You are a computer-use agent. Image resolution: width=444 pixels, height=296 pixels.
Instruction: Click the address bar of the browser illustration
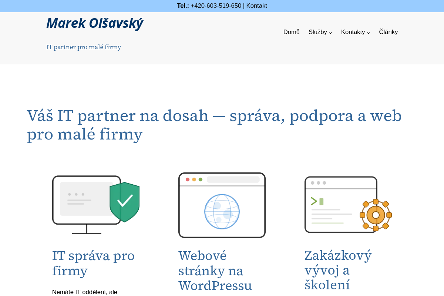point(233,179)
